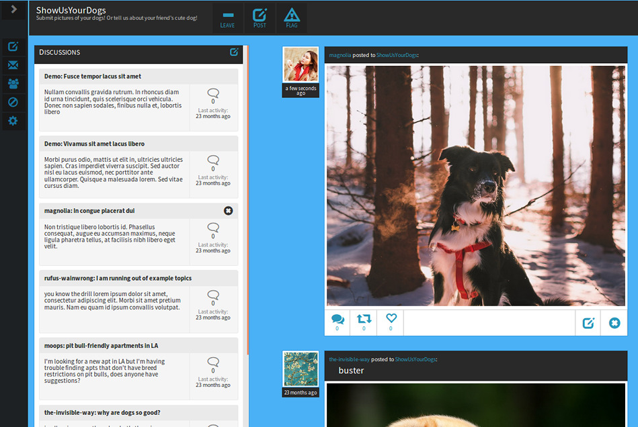
Task: Delete magnolia's post with the X icon
Action: tap(614, 323)
